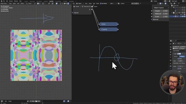
Task: Click the Cosine node output socket
Action: pos(118,29)
